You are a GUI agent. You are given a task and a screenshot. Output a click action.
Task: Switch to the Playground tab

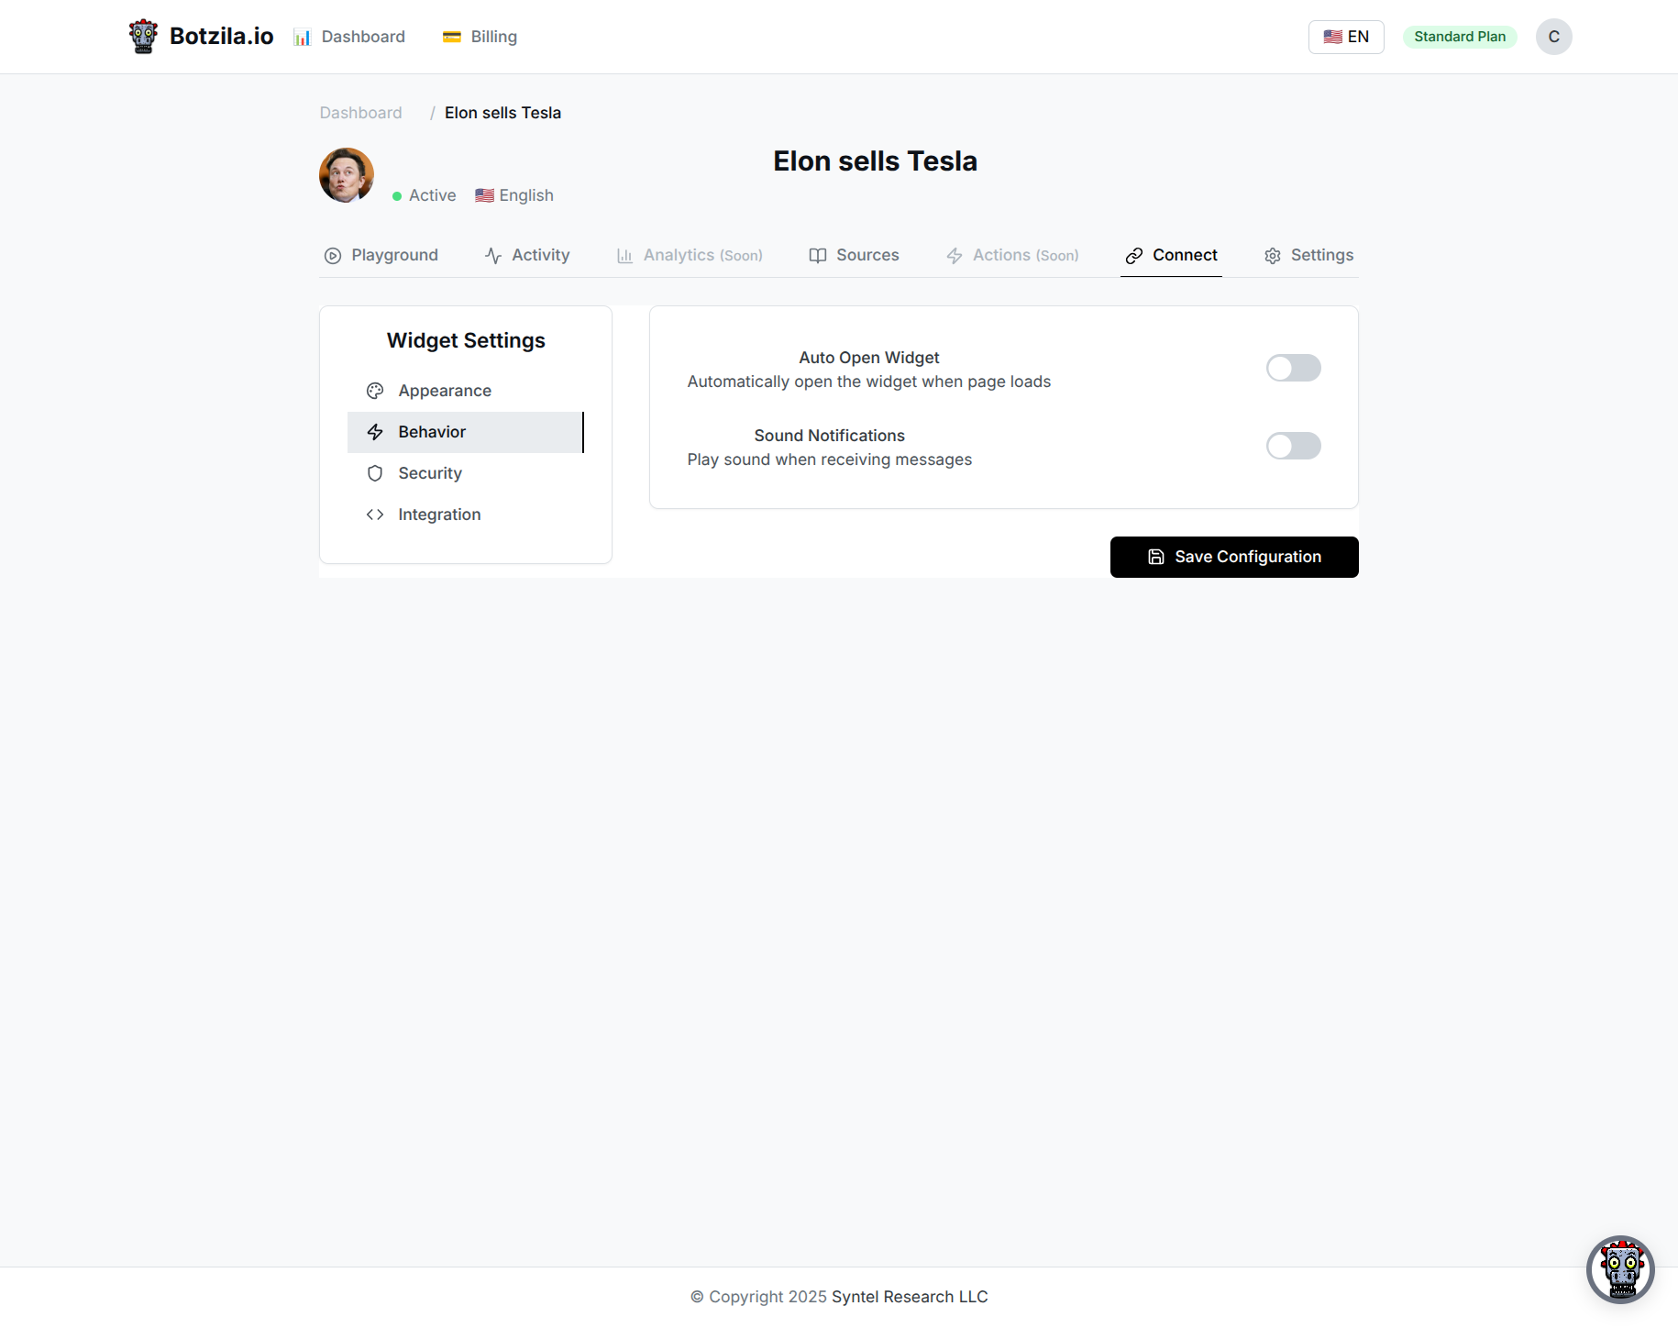381,255
